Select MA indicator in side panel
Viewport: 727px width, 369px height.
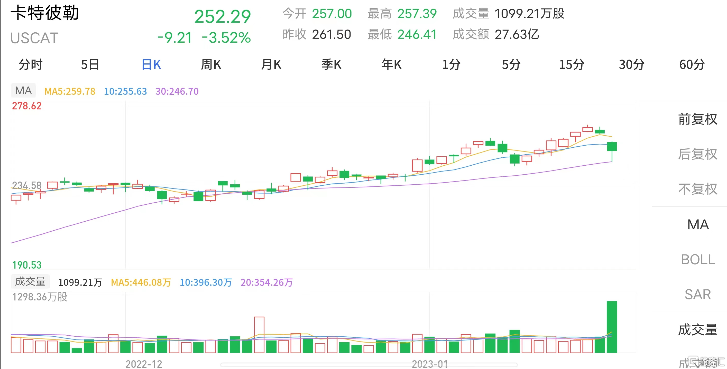click(x=698, y=225)
